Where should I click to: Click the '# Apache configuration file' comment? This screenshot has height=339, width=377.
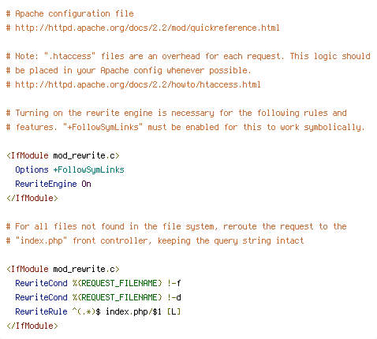pos(70,13)
